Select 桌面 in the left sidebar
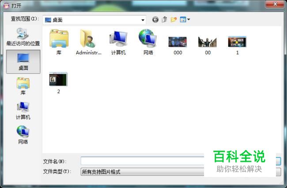Screen dimensions: 287x188 [23, 62]
